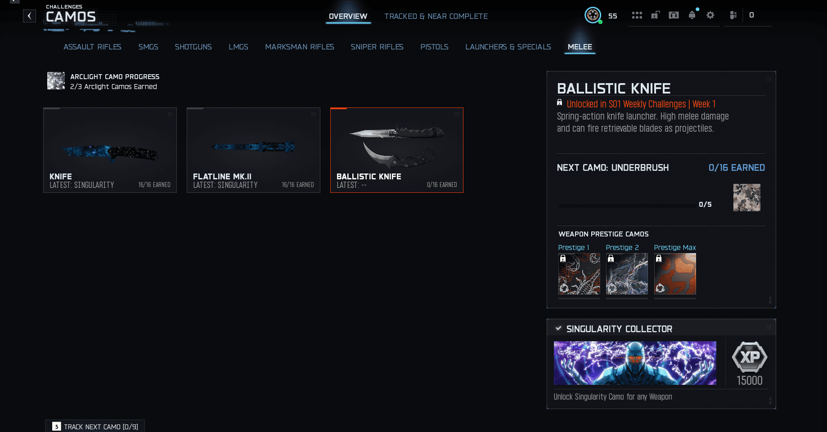The image size is (827, 432).
Task: Click the Underbrush camo swatch
Action: pos(746,197)
